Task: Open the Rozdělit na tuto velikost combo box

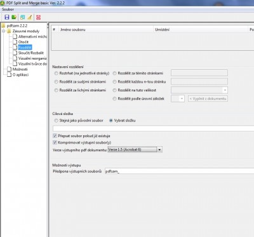Action: pyautogui.click(x=199, y=90)
